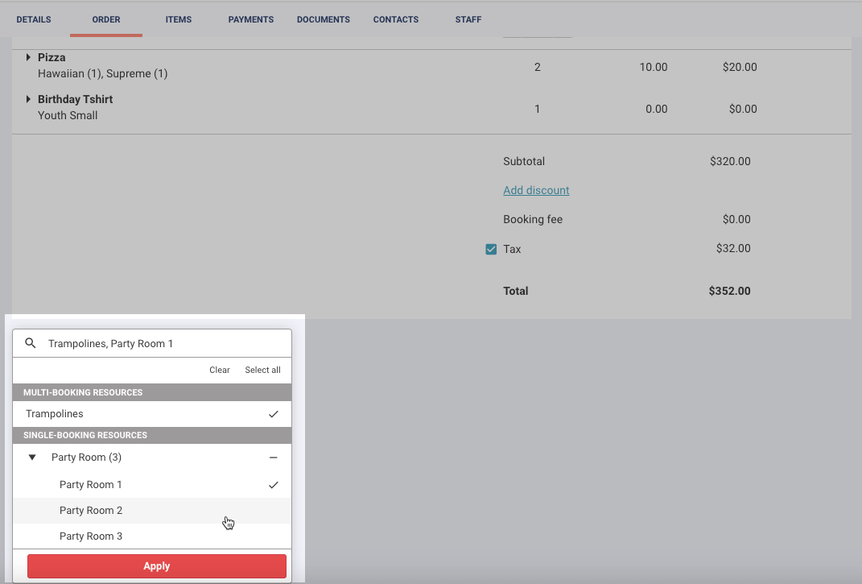Click the Youth Small variant text
The width and height of the screenshot is (862, 584).
coord(68,115)
